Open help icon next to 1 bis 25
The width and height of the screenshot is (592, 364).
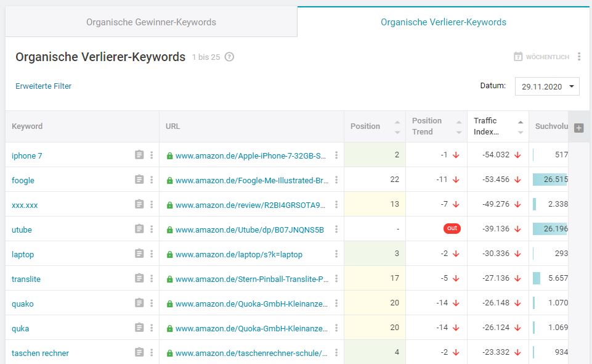point(229,57)
